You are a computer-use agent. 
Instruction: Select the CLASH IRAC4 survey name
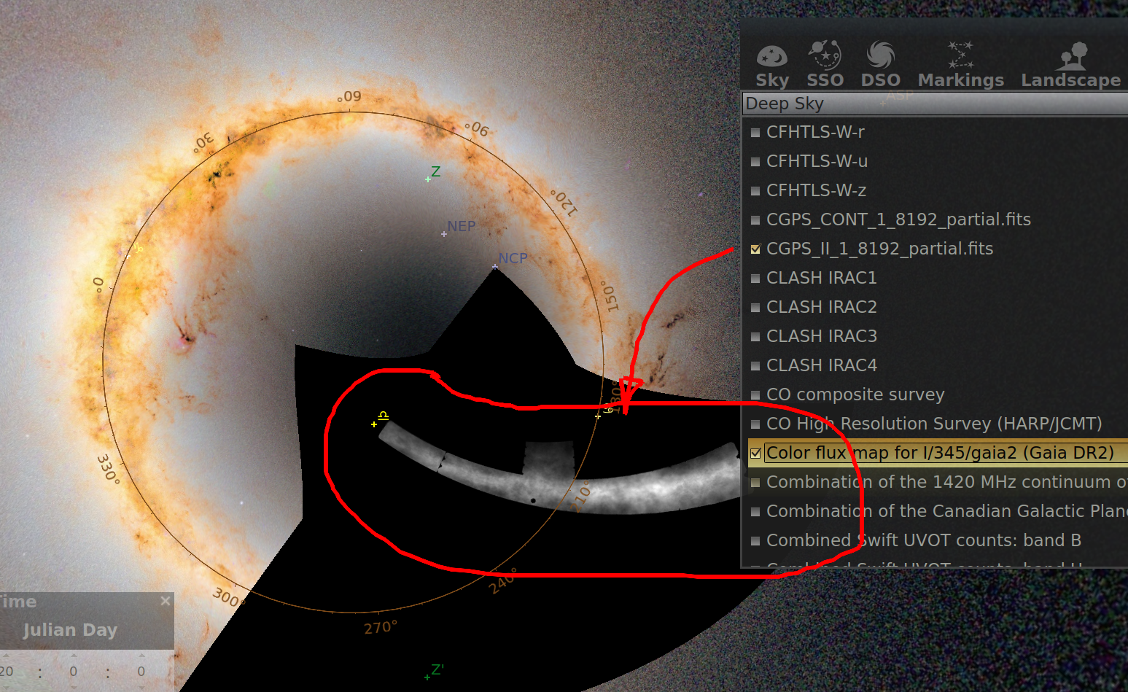[821, 365]
